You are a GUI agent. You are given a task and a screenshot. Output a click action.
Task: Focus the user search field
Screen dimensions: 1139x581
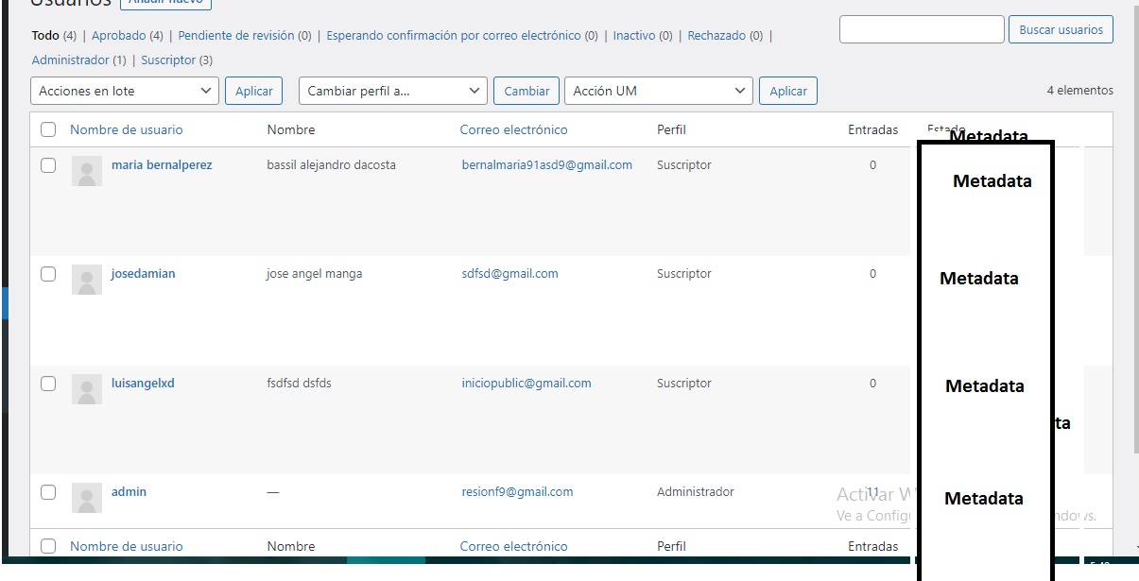[922, 29]
